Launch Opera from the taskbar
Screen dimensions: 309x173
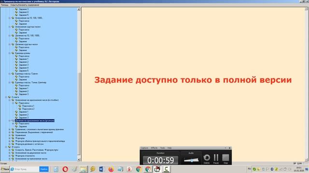click(65, 169)
